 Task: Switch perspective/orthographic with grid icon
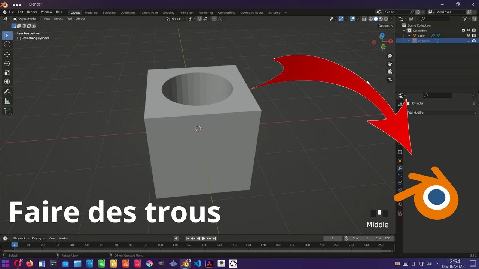pyautogui.click(x=390, y=80)
